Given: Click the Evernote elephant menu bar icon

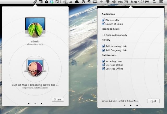Looking at the screenshot, I should (x=89, y=2).
